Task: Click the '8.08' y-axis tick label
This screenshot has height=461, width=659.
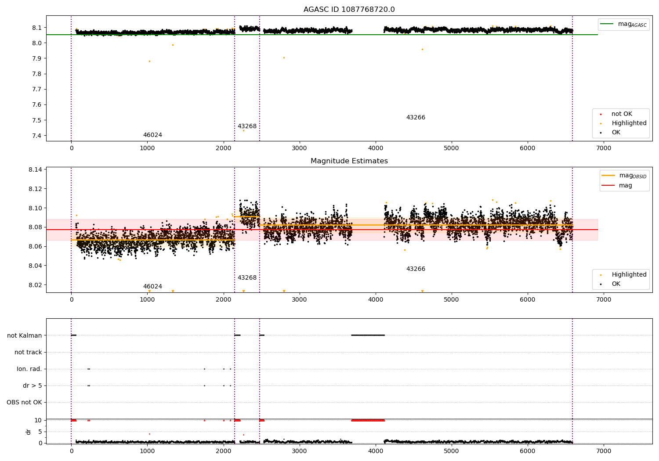Action: (36, 227)
